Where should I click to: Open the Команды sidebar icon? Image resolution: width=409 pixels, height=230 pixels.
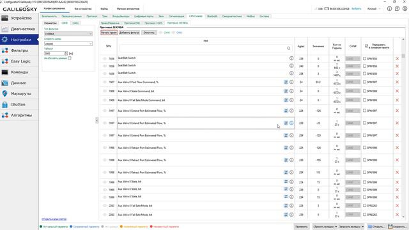click(x=4, y=72)
